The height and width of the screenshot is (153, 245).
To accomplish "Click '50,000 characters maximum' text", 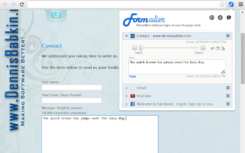I will (x=64, y=113).
